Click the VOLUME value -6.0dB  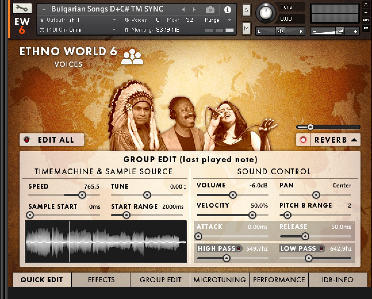(x=258, y=185)
